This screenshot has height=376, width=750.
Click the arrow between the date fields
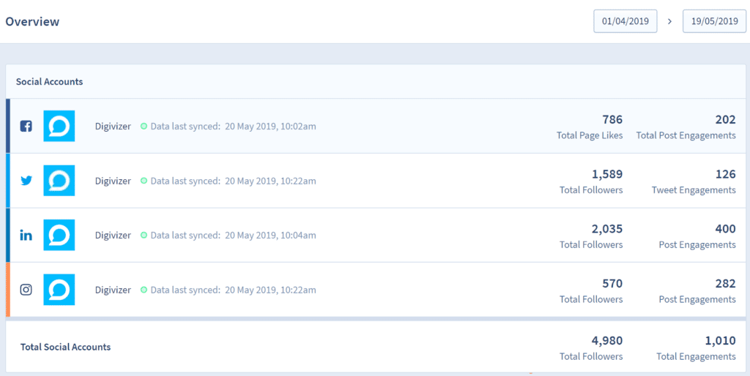[x=670, y=22]
